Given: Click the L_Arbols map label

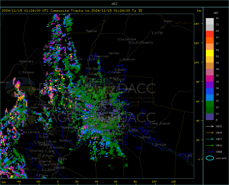Looking at the screenshot, I should click(x=34, y=158).
